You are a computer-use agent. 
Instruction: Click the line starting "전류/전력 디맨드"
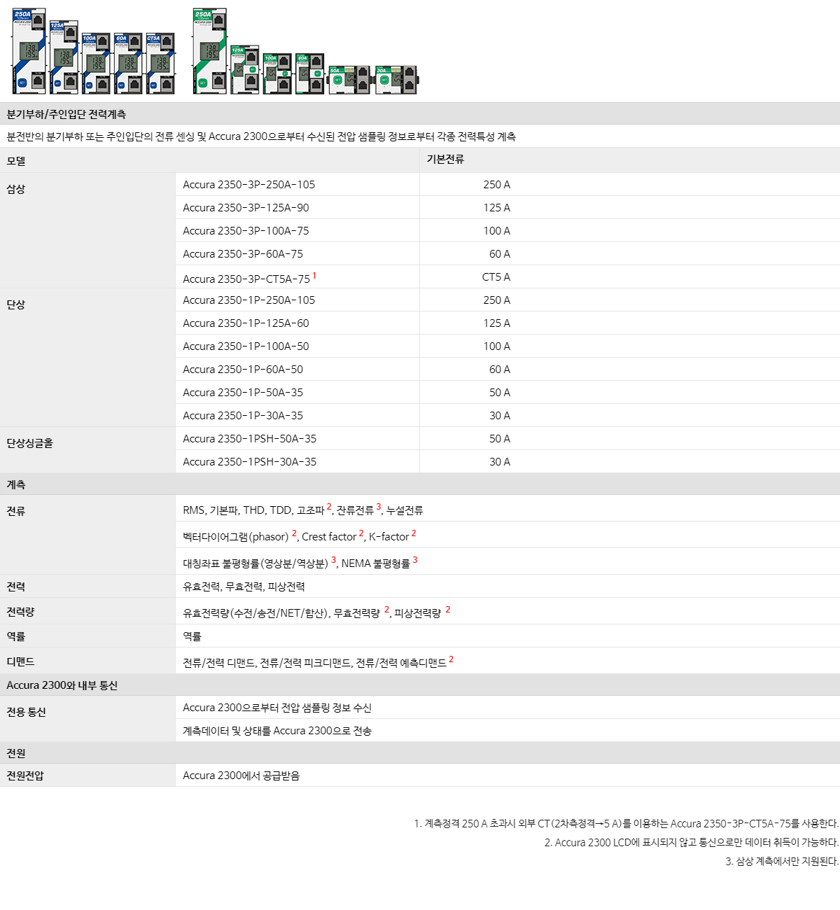click(318, 662)
